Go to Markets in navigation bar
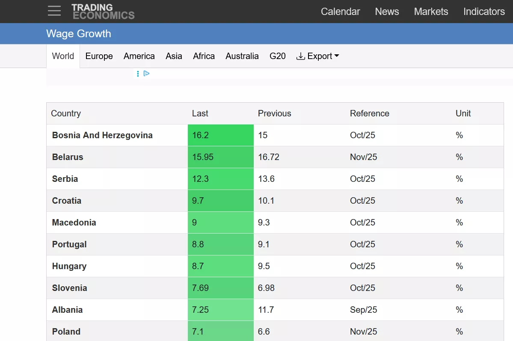The height and width of the screenshot is (341, 513). coord(431,12)
